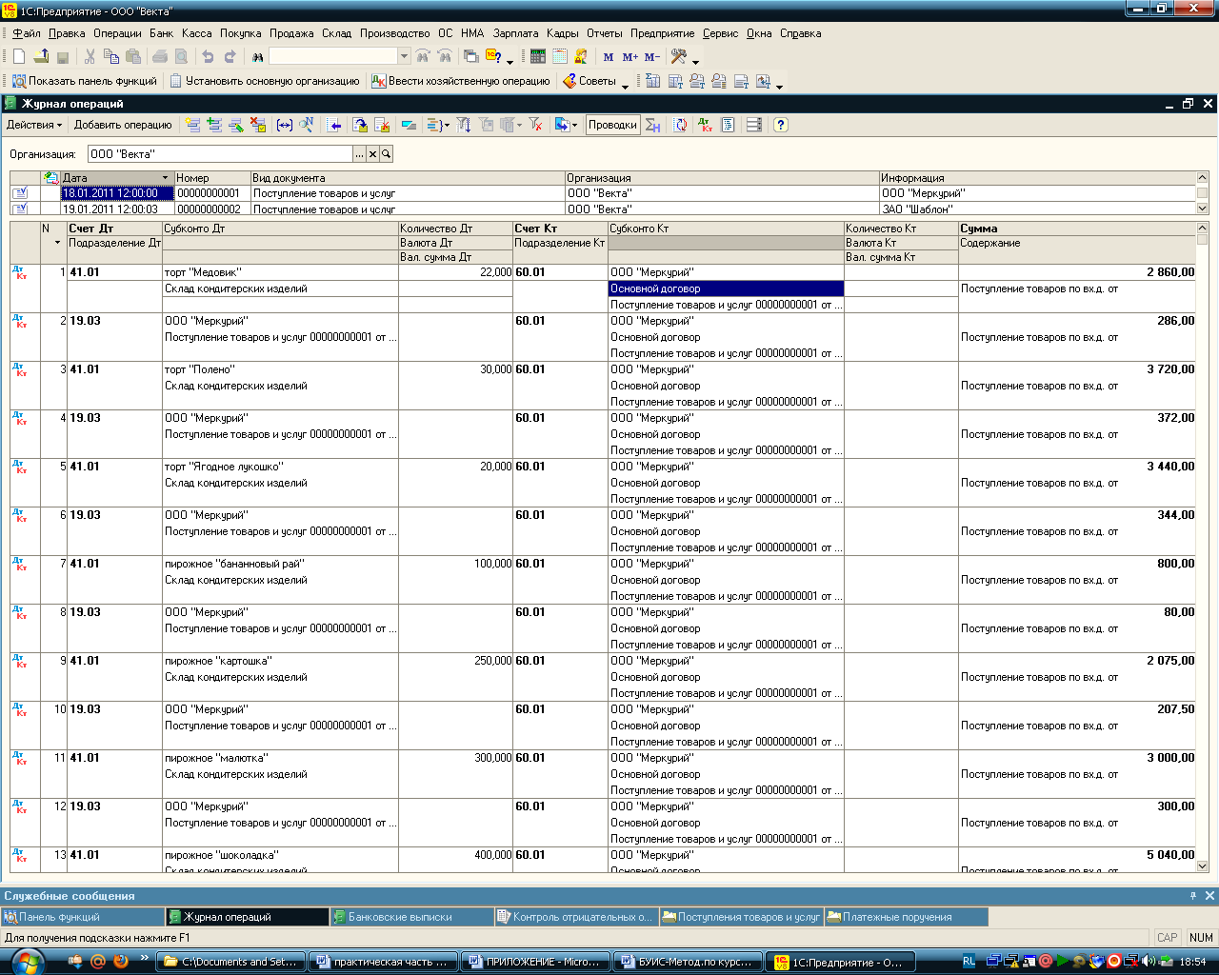Click Добавить операцию button

pos(123,125)
